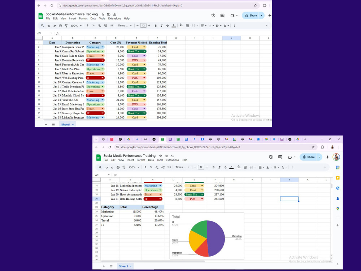Open the zoom 100% dropdown in upper window
Screen dimensions: 361x271
point(76,26)
